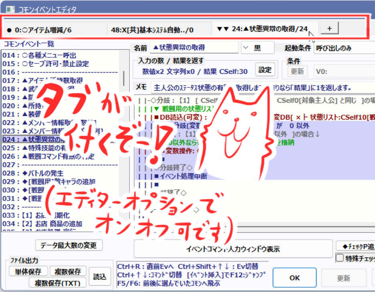Click the plus button to add tab
375x292 pixels.
click(330, 28)
